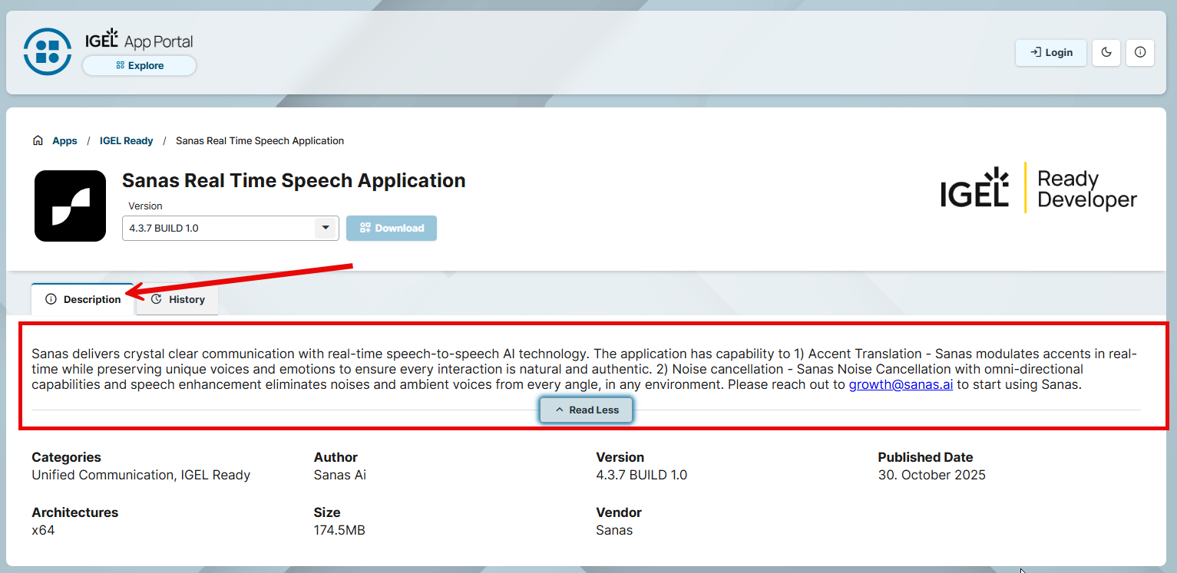
Task: Select the 4.3.7 BUILD 1.0 version field
Action: pos(219,228)
